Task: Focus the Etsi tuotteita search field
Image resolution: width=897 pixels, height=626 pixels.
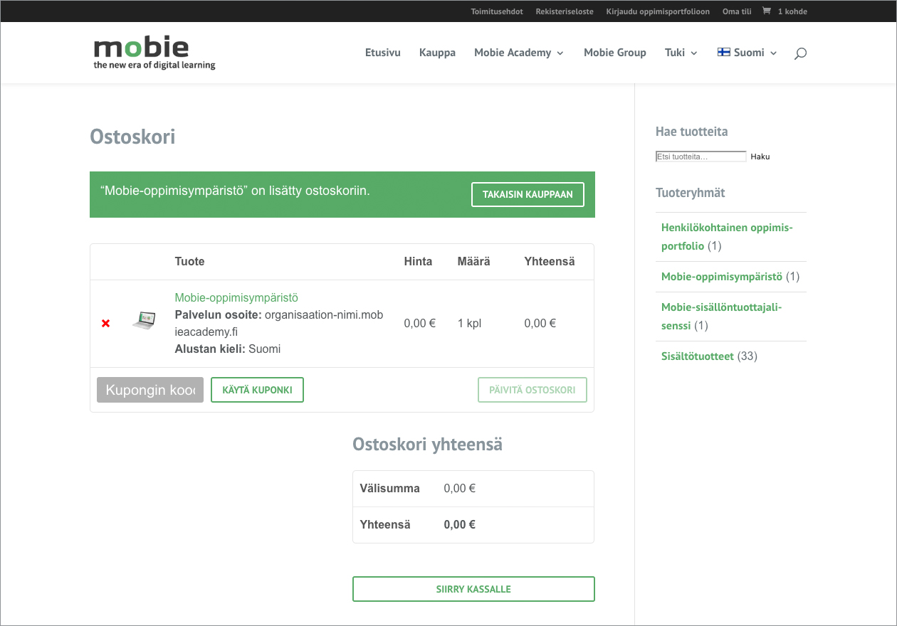Action: click(701, 156)
